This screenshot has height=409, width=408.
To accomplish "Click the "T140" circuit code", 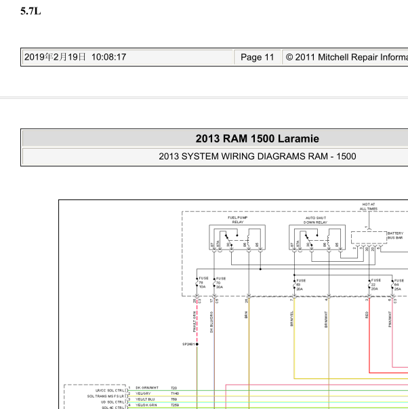I will [x=175, y=393].
